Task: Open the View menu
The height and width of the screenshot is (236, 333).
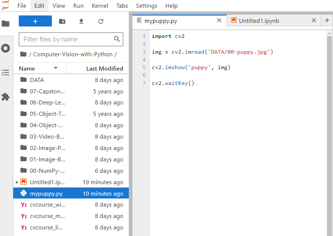Action: tap(59, 6)
